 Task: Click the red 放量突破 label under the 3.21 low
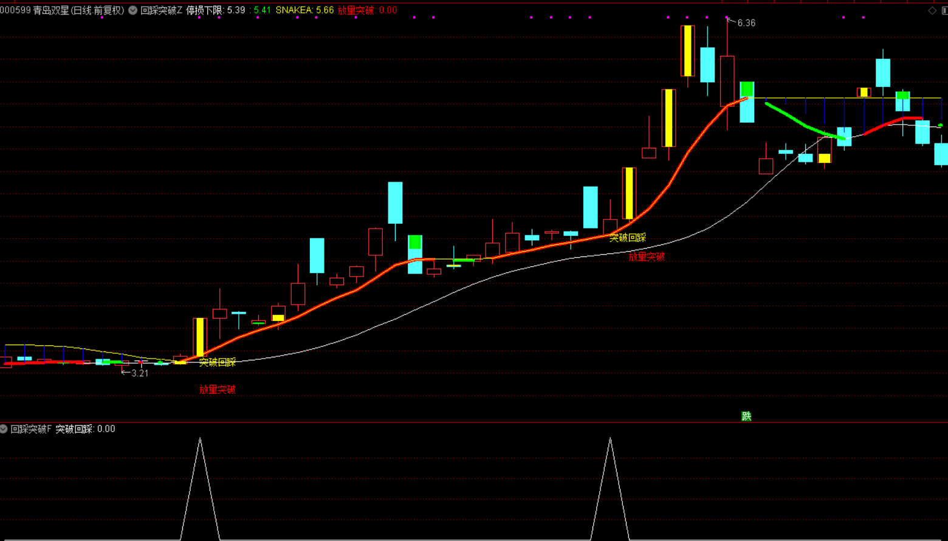(218, 390)
